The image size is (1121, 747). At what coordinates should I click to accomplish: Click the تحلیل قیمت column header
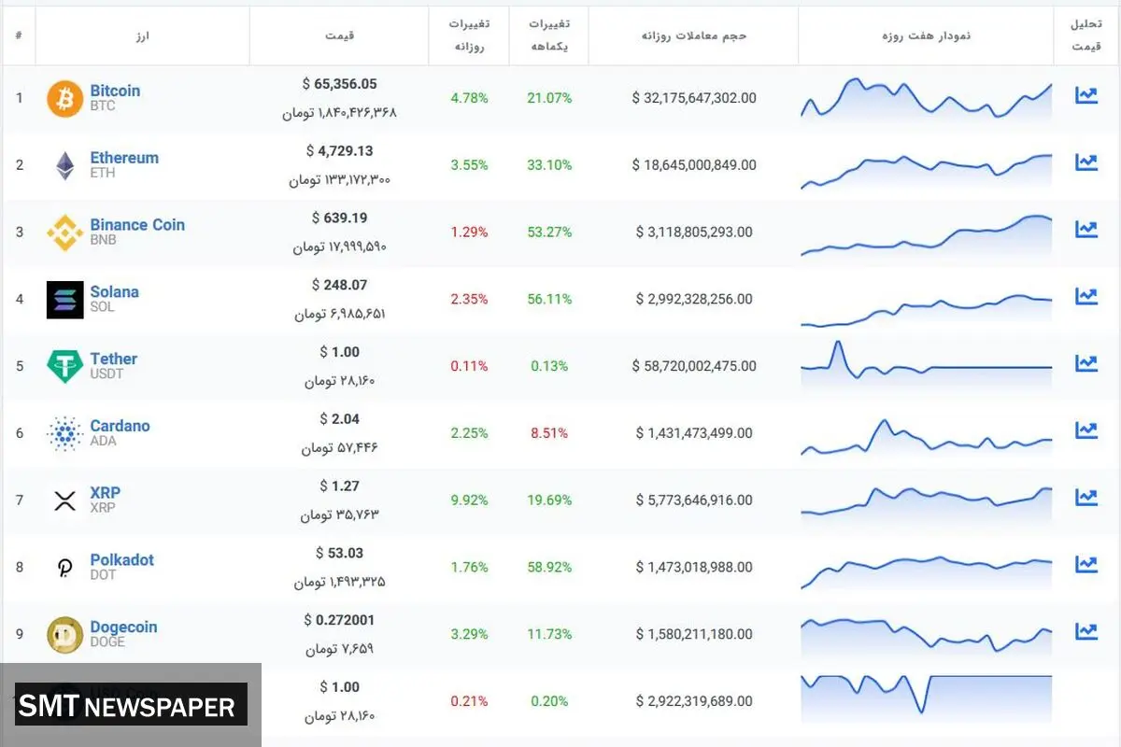[1086, 35]
